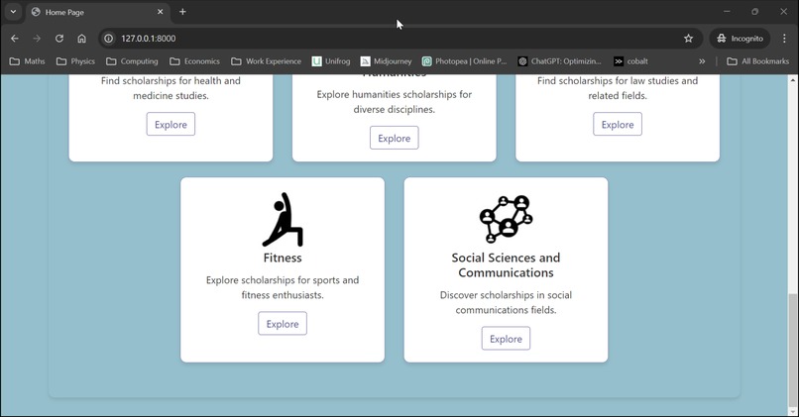Screen dimensions: 799x417
Task: Open the Economics bookmark folder
Action: (x=194, y=61)
